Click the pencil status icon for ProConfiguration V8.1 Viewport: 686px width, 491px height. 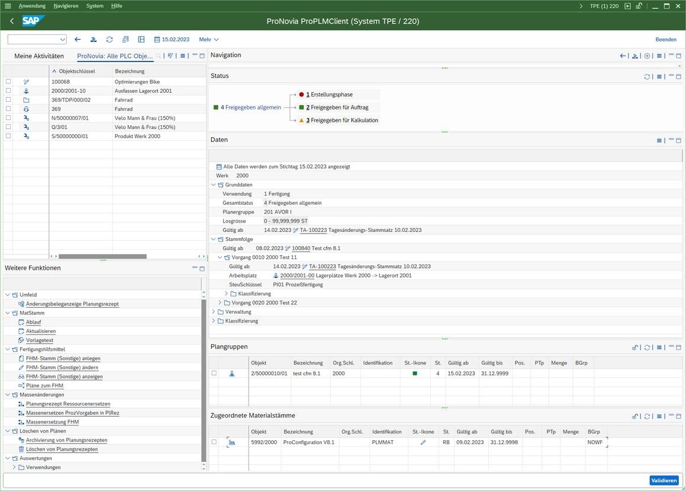pos(423,442)
